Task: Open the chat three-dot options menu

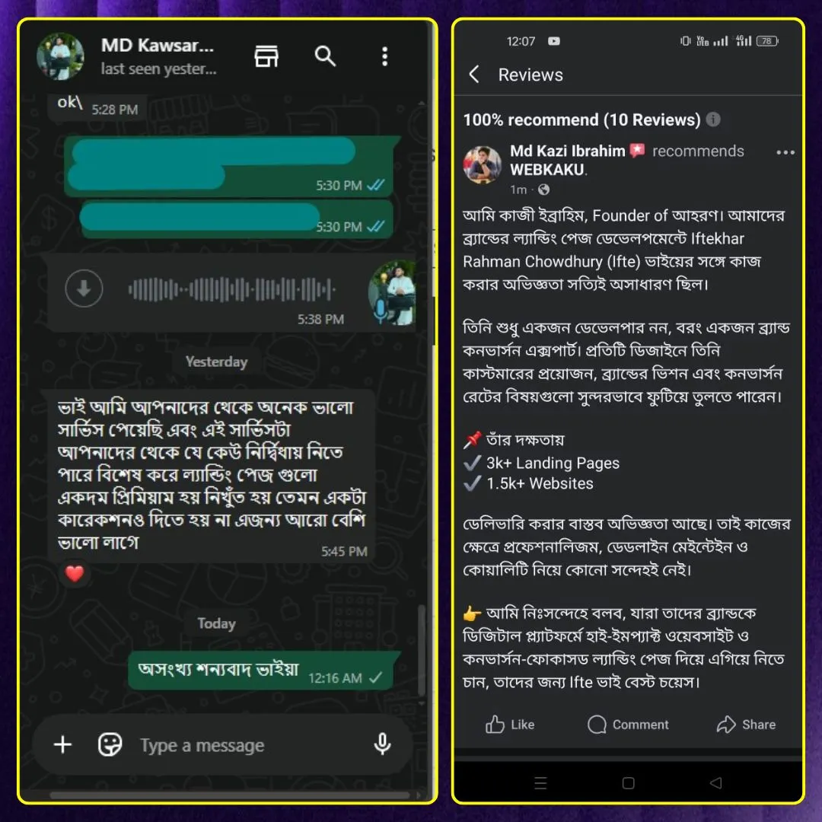Action: coord(385,56)
